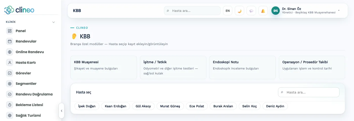
Task: Open the Endoskopi Notu module card
Action: tap(242, 67)
